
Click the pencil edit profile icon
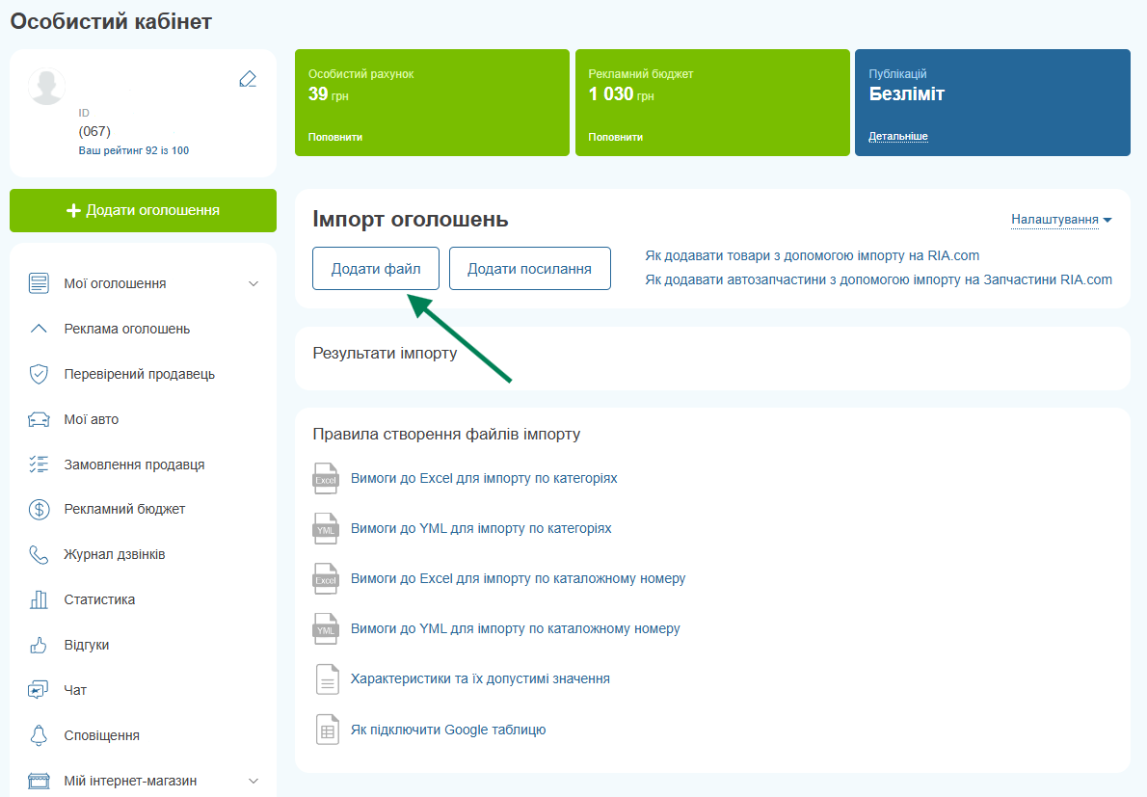coord(248,79)
